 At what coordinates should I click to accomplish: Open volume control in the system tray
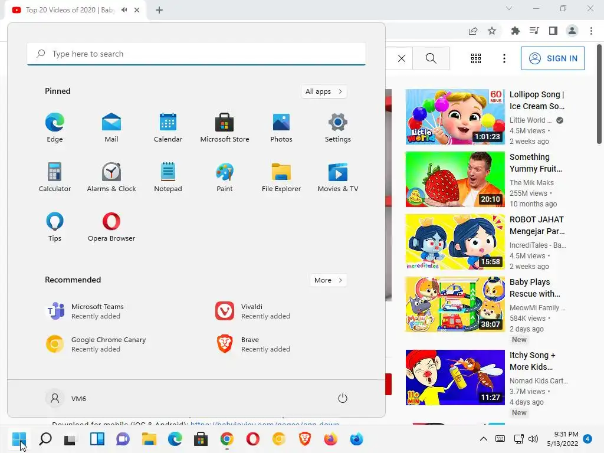pyautogui.click(x=533, y=439)
